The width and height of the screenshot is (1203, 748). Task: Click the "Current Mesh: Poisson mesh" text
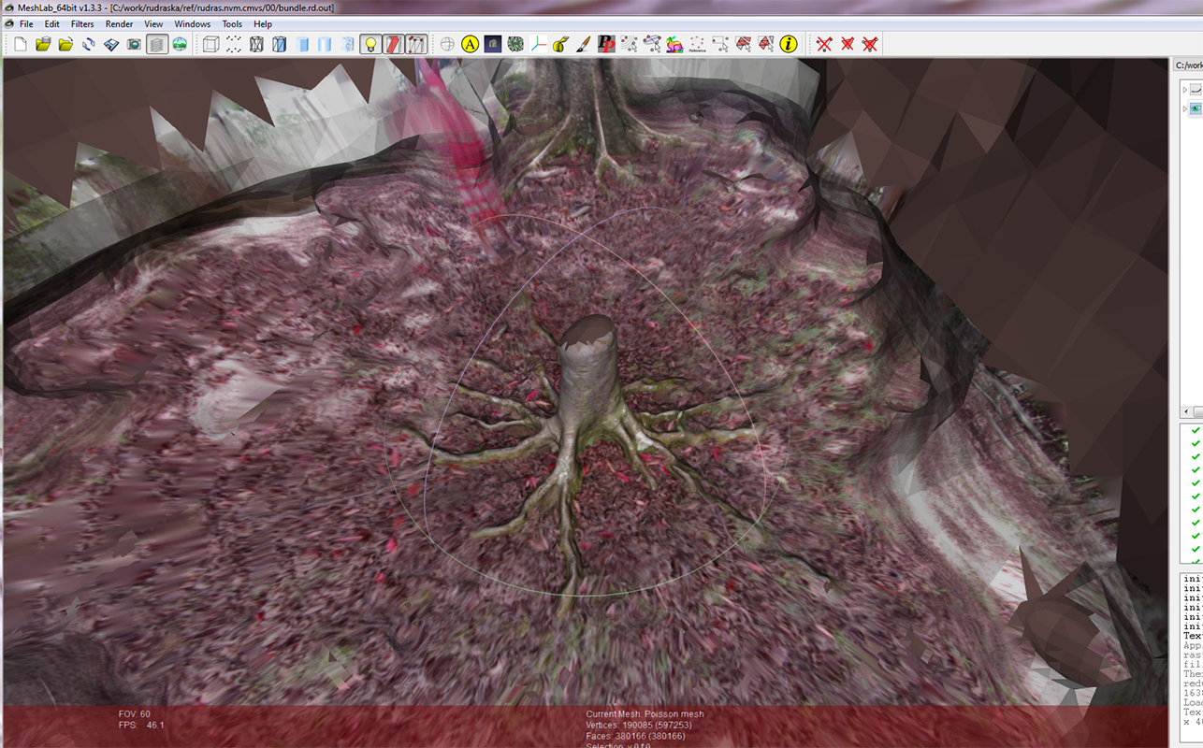click(x=645, y=714)
